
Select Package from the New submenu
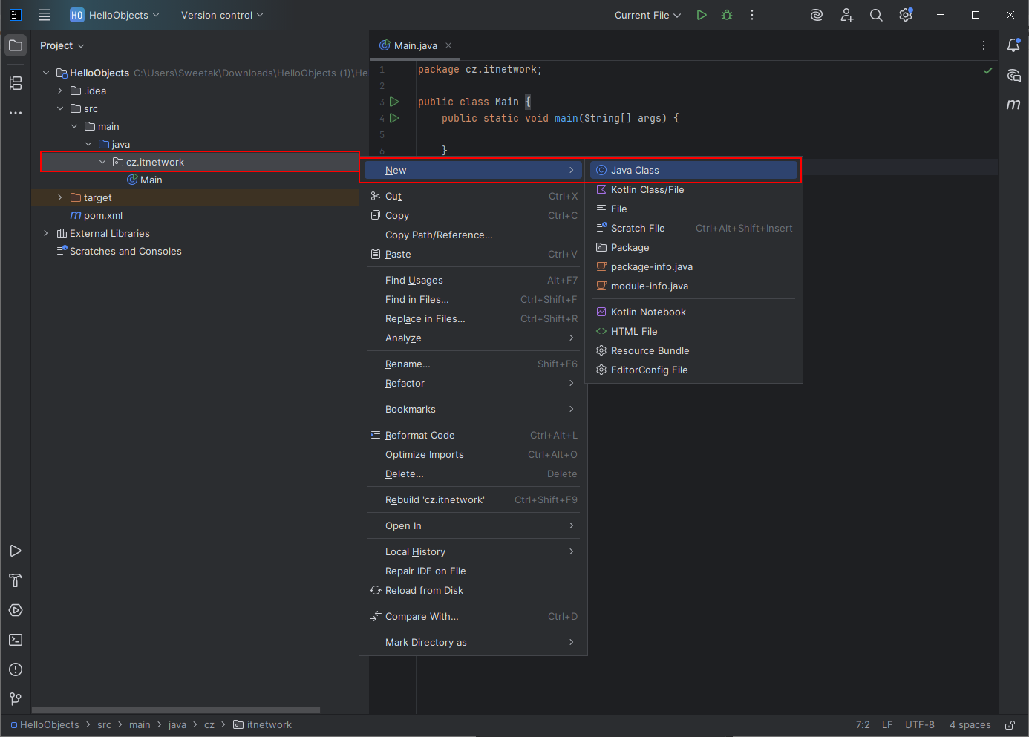[x=693, y=247]
